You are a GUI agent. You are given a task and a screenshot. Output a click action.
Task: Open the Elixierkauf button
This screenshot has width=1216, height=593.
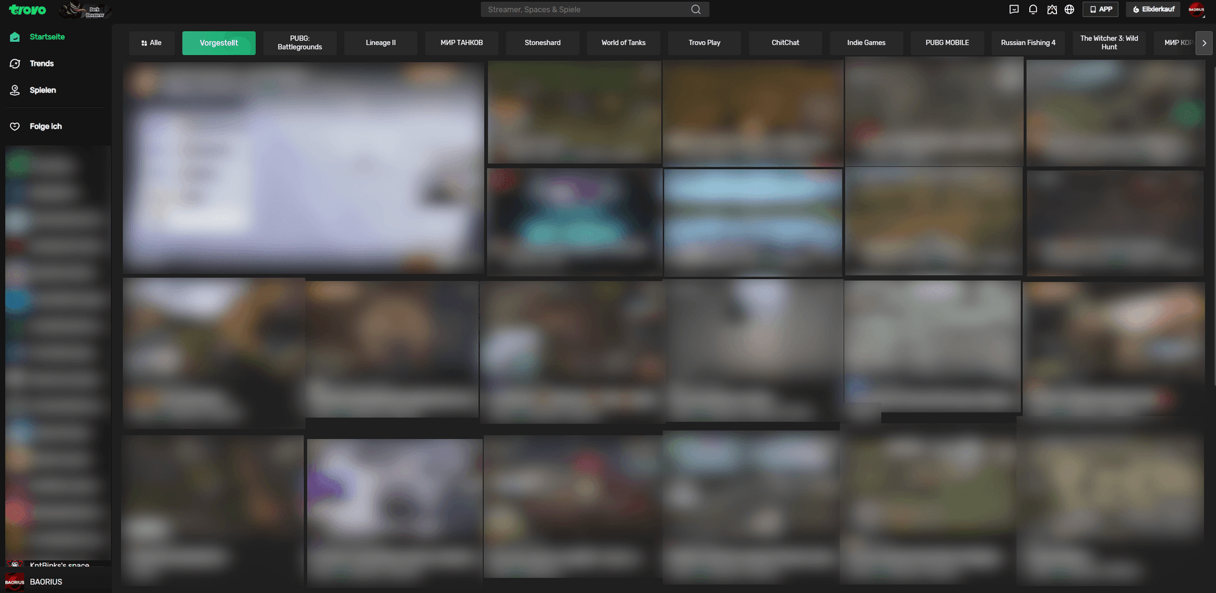click(x=1153, y=9)
